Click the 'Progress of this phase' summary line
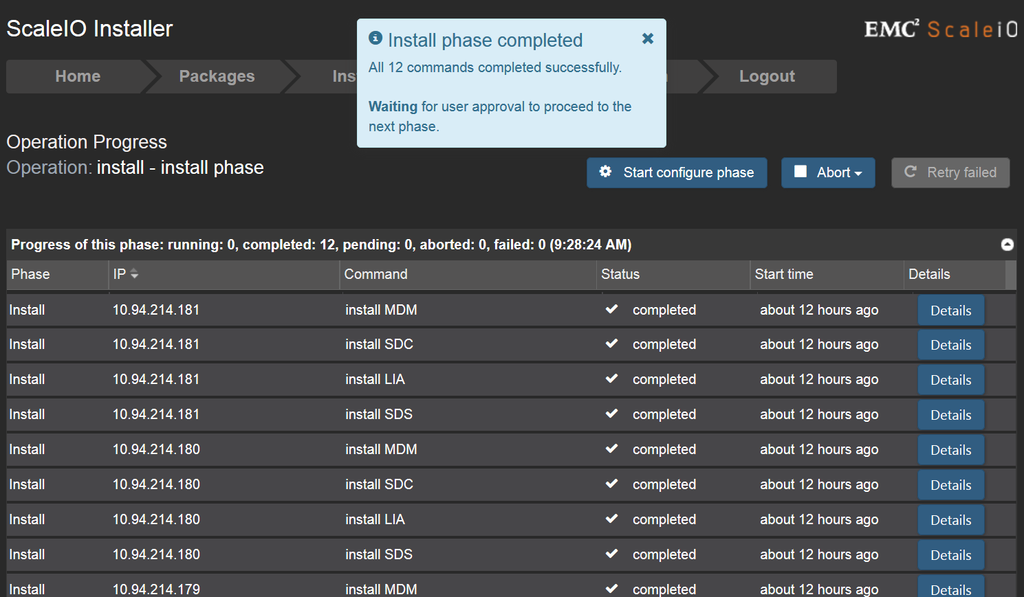 (x=321, y=245)
